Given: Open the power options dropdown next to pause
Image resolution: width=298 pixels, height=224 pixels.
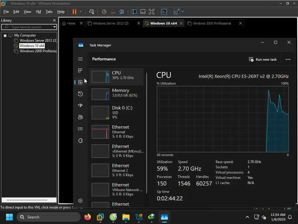Looking at the screenshot, I should (81, 12).
